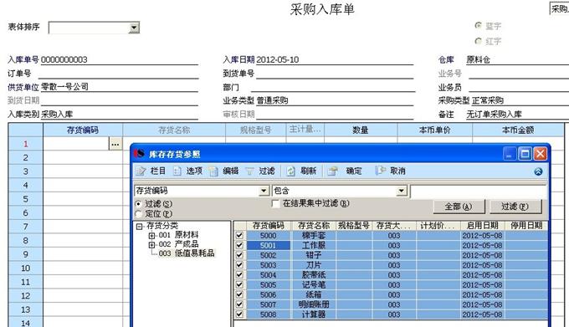Uncheck the checkbox for item 5007 明细账册
The width and height of the screenshot is (569, 327).
pos(239,304)
